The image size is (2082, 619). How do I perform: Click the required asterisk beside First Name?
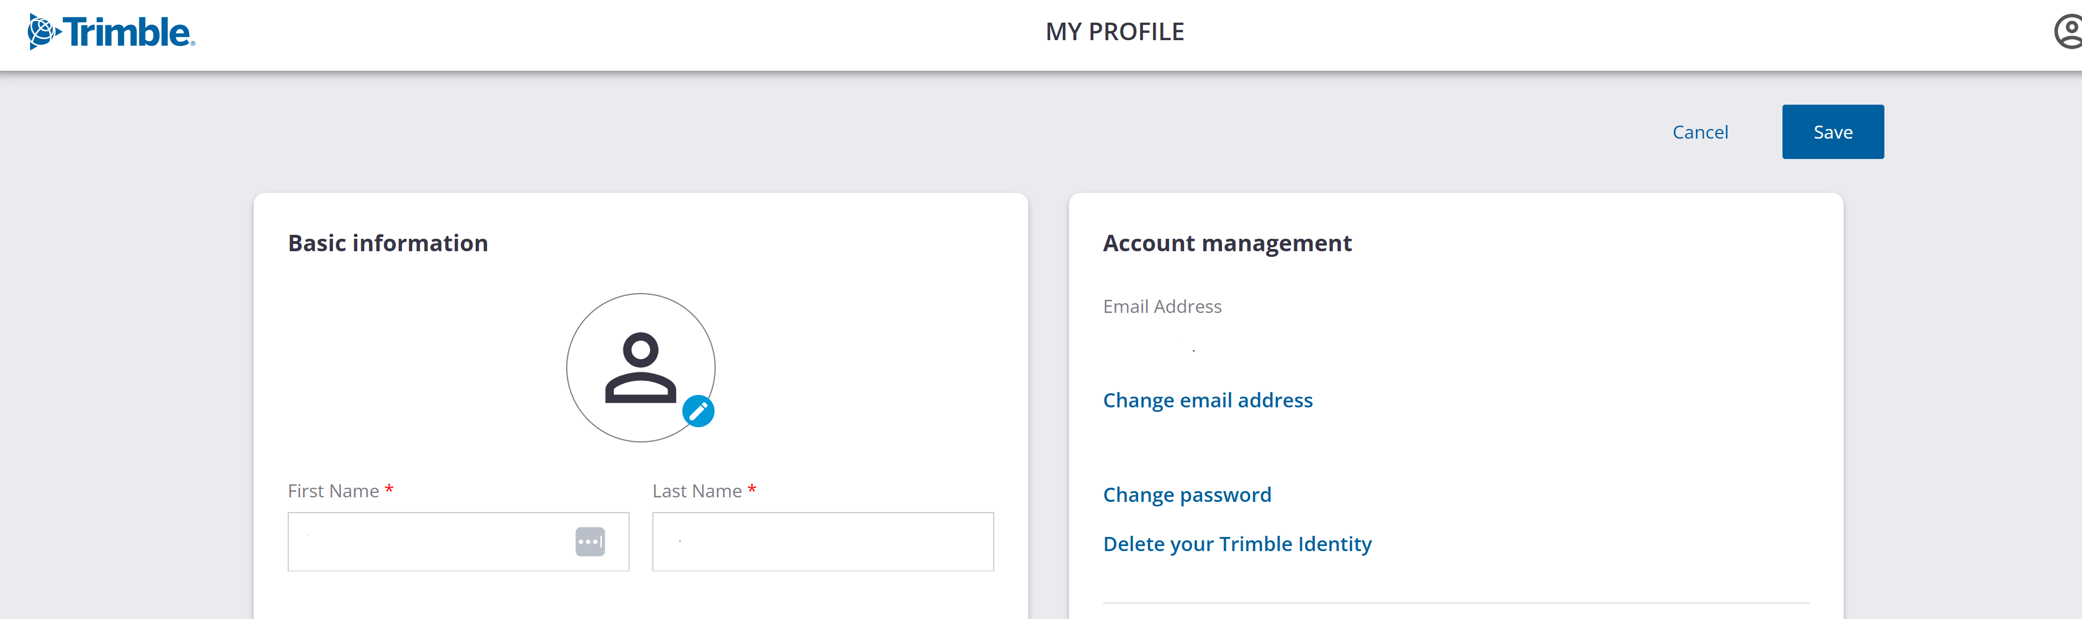click(389, 489)
